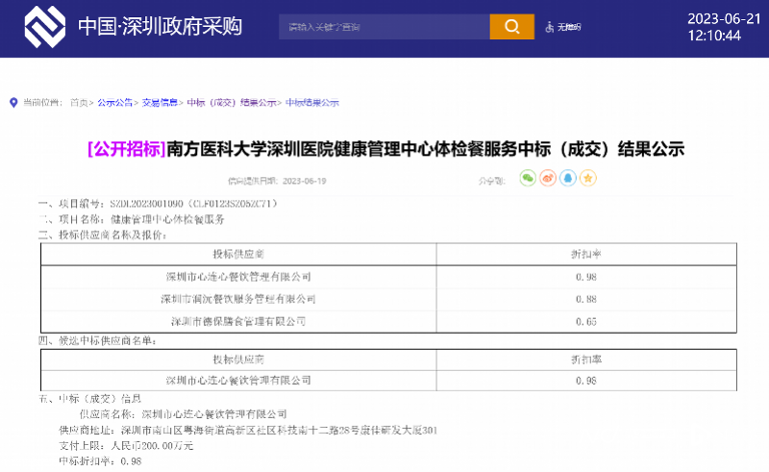Click the 折扣率 header in the first table

click(x=586, y=254)
